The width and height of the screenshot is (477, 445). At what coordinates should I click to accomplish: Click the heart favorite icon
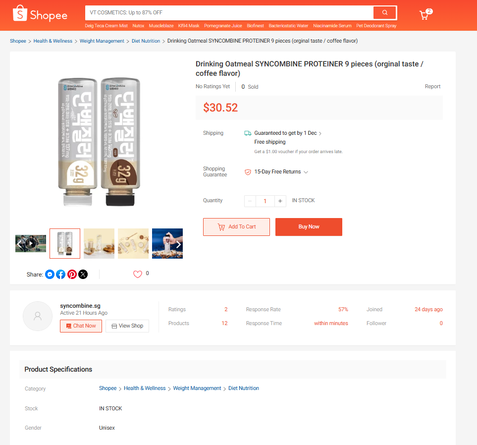click(138, 274)
